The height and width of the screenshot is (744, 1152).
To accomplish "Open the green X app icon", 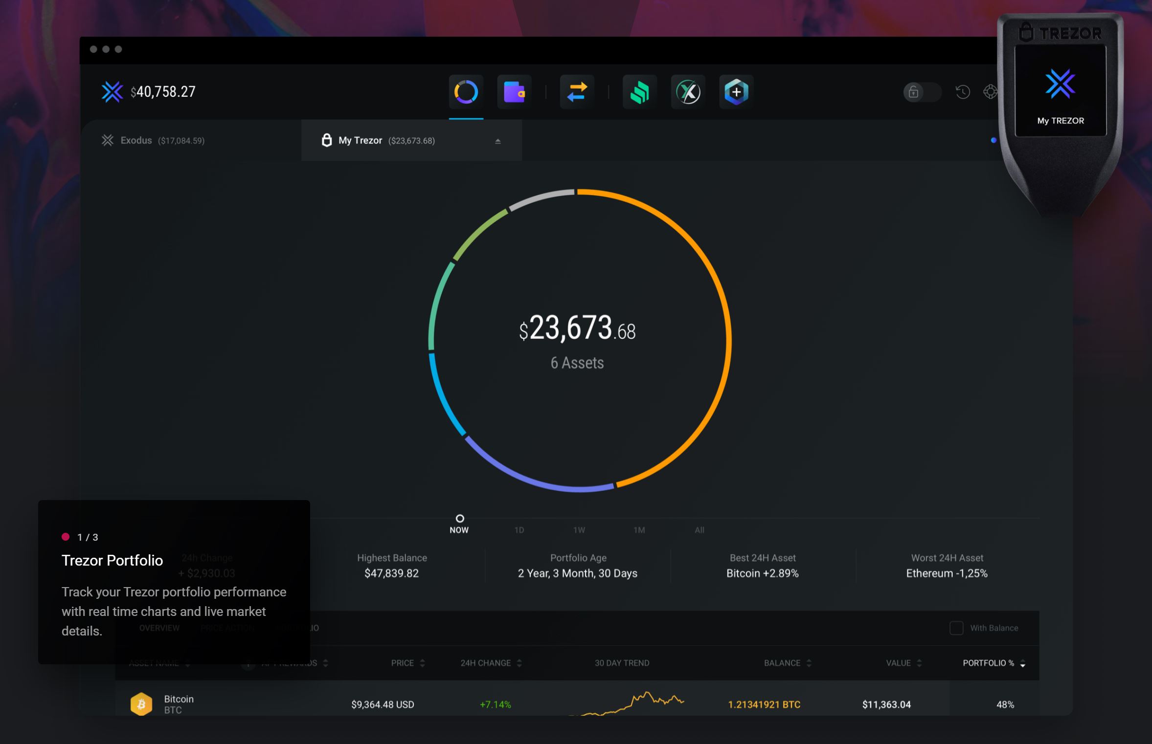I will click(688, 92).
